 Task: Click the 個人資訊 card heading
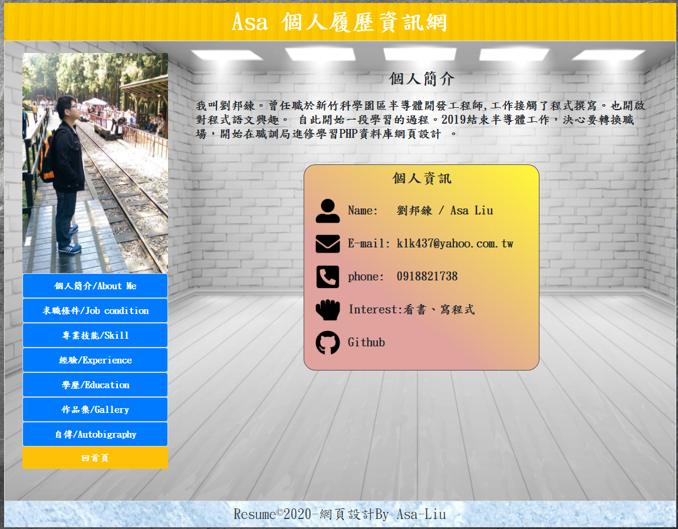pyautogui.click(x=422, y=178)
